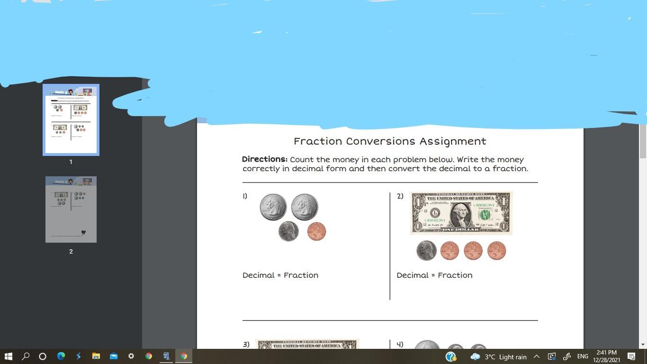Open File Explorer from the taskbar
The height and width of the screenshot is (364, 647).
click(96, 356)
